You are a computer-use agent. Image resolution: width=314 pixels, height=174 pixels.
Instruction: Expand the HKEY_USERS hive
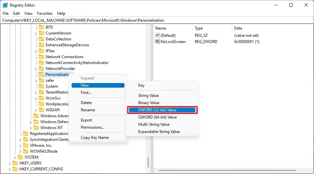click(x=10, y=163)
